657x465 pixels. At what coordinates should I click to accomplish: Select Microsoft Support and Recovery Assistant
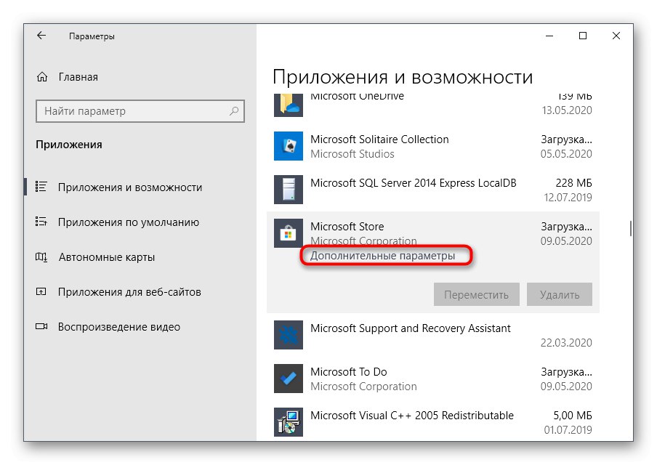pos(410,328)
